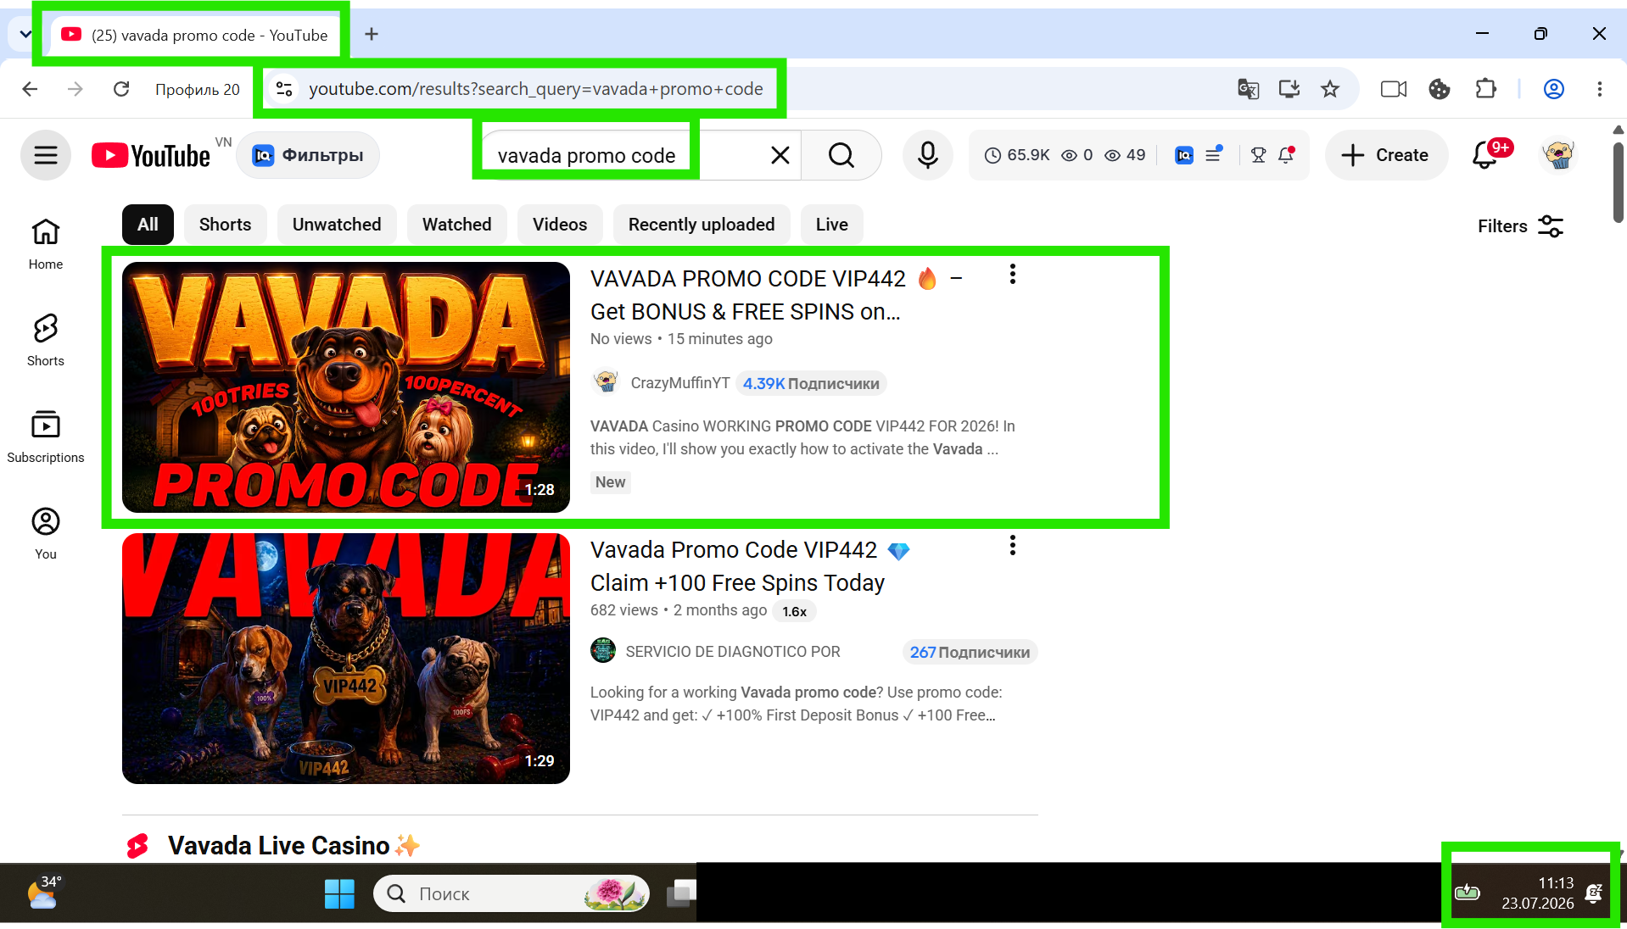Click the camera extension icon in the toolbar
This screenshot has height=929, width=1627.
tap(1394, 89)
